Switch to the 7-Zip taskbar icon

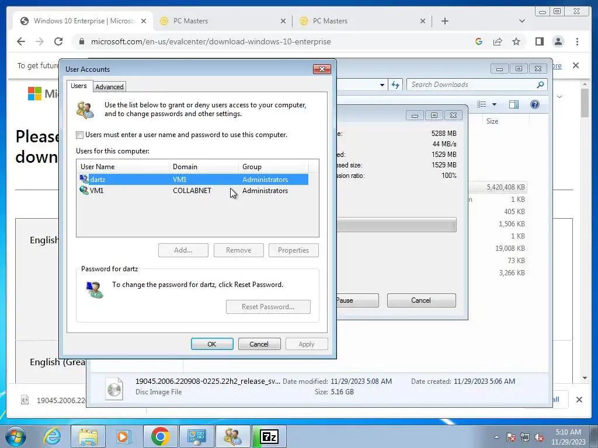click(269, 436)
